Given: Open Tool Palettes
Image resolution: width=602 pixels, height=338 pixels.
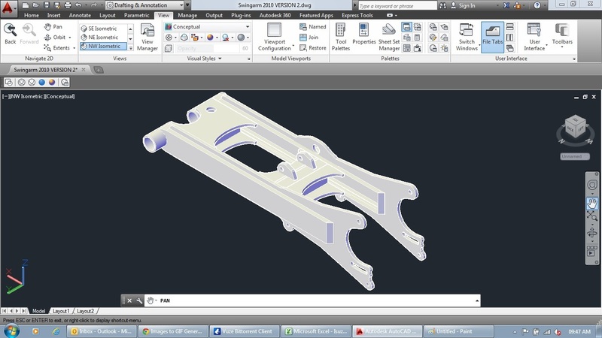Looking at the screenshot, I should point(341,37).
